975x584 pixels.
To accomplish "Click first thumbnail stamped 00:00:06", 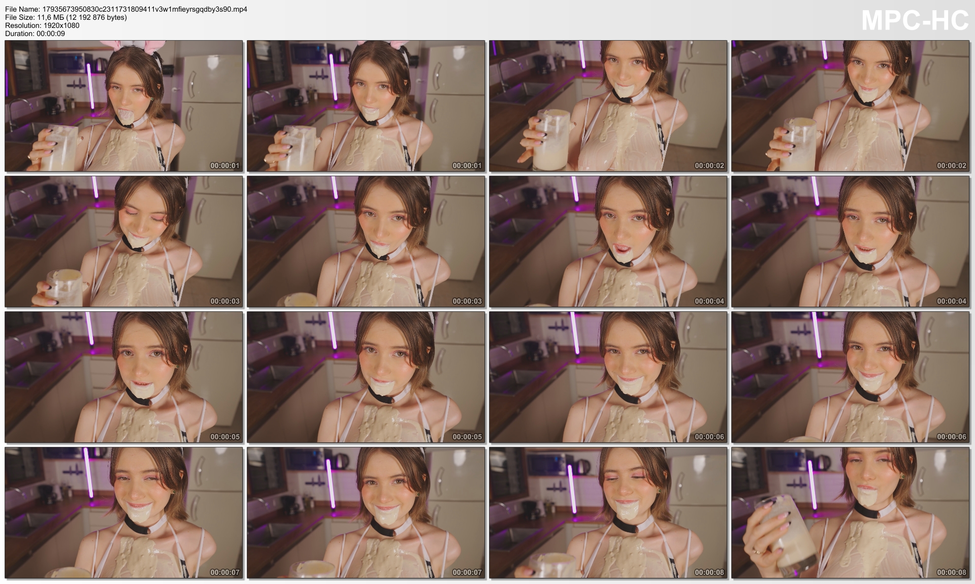I will pyautogui.click(x=608, y=377).
